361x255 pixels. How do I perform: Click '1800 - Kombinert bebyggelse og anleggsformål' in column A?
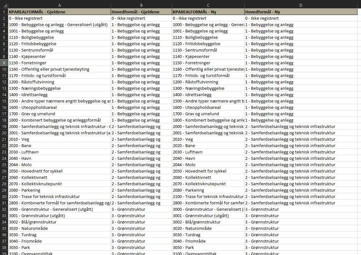[x=59, y=120]
